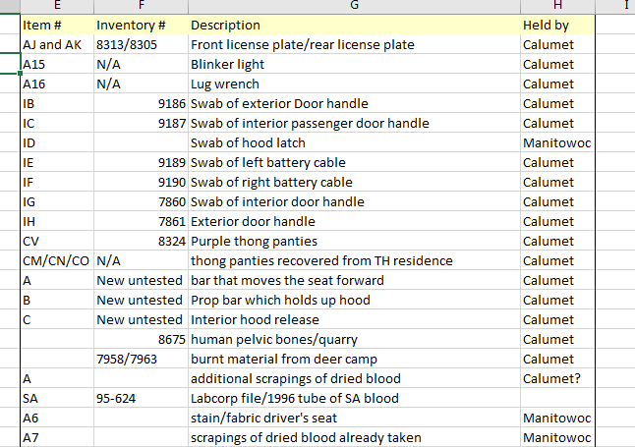Select the column G header
Image resolution: width=635 pixels, height=447 pixels.
[x=353, y=6]
